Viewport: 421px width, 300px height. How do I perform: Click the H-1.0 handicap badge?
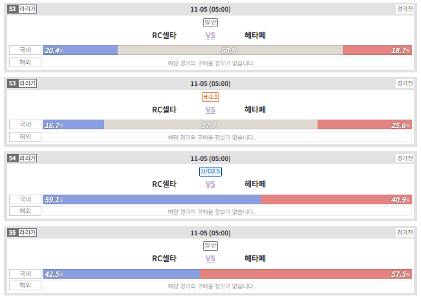210,97
